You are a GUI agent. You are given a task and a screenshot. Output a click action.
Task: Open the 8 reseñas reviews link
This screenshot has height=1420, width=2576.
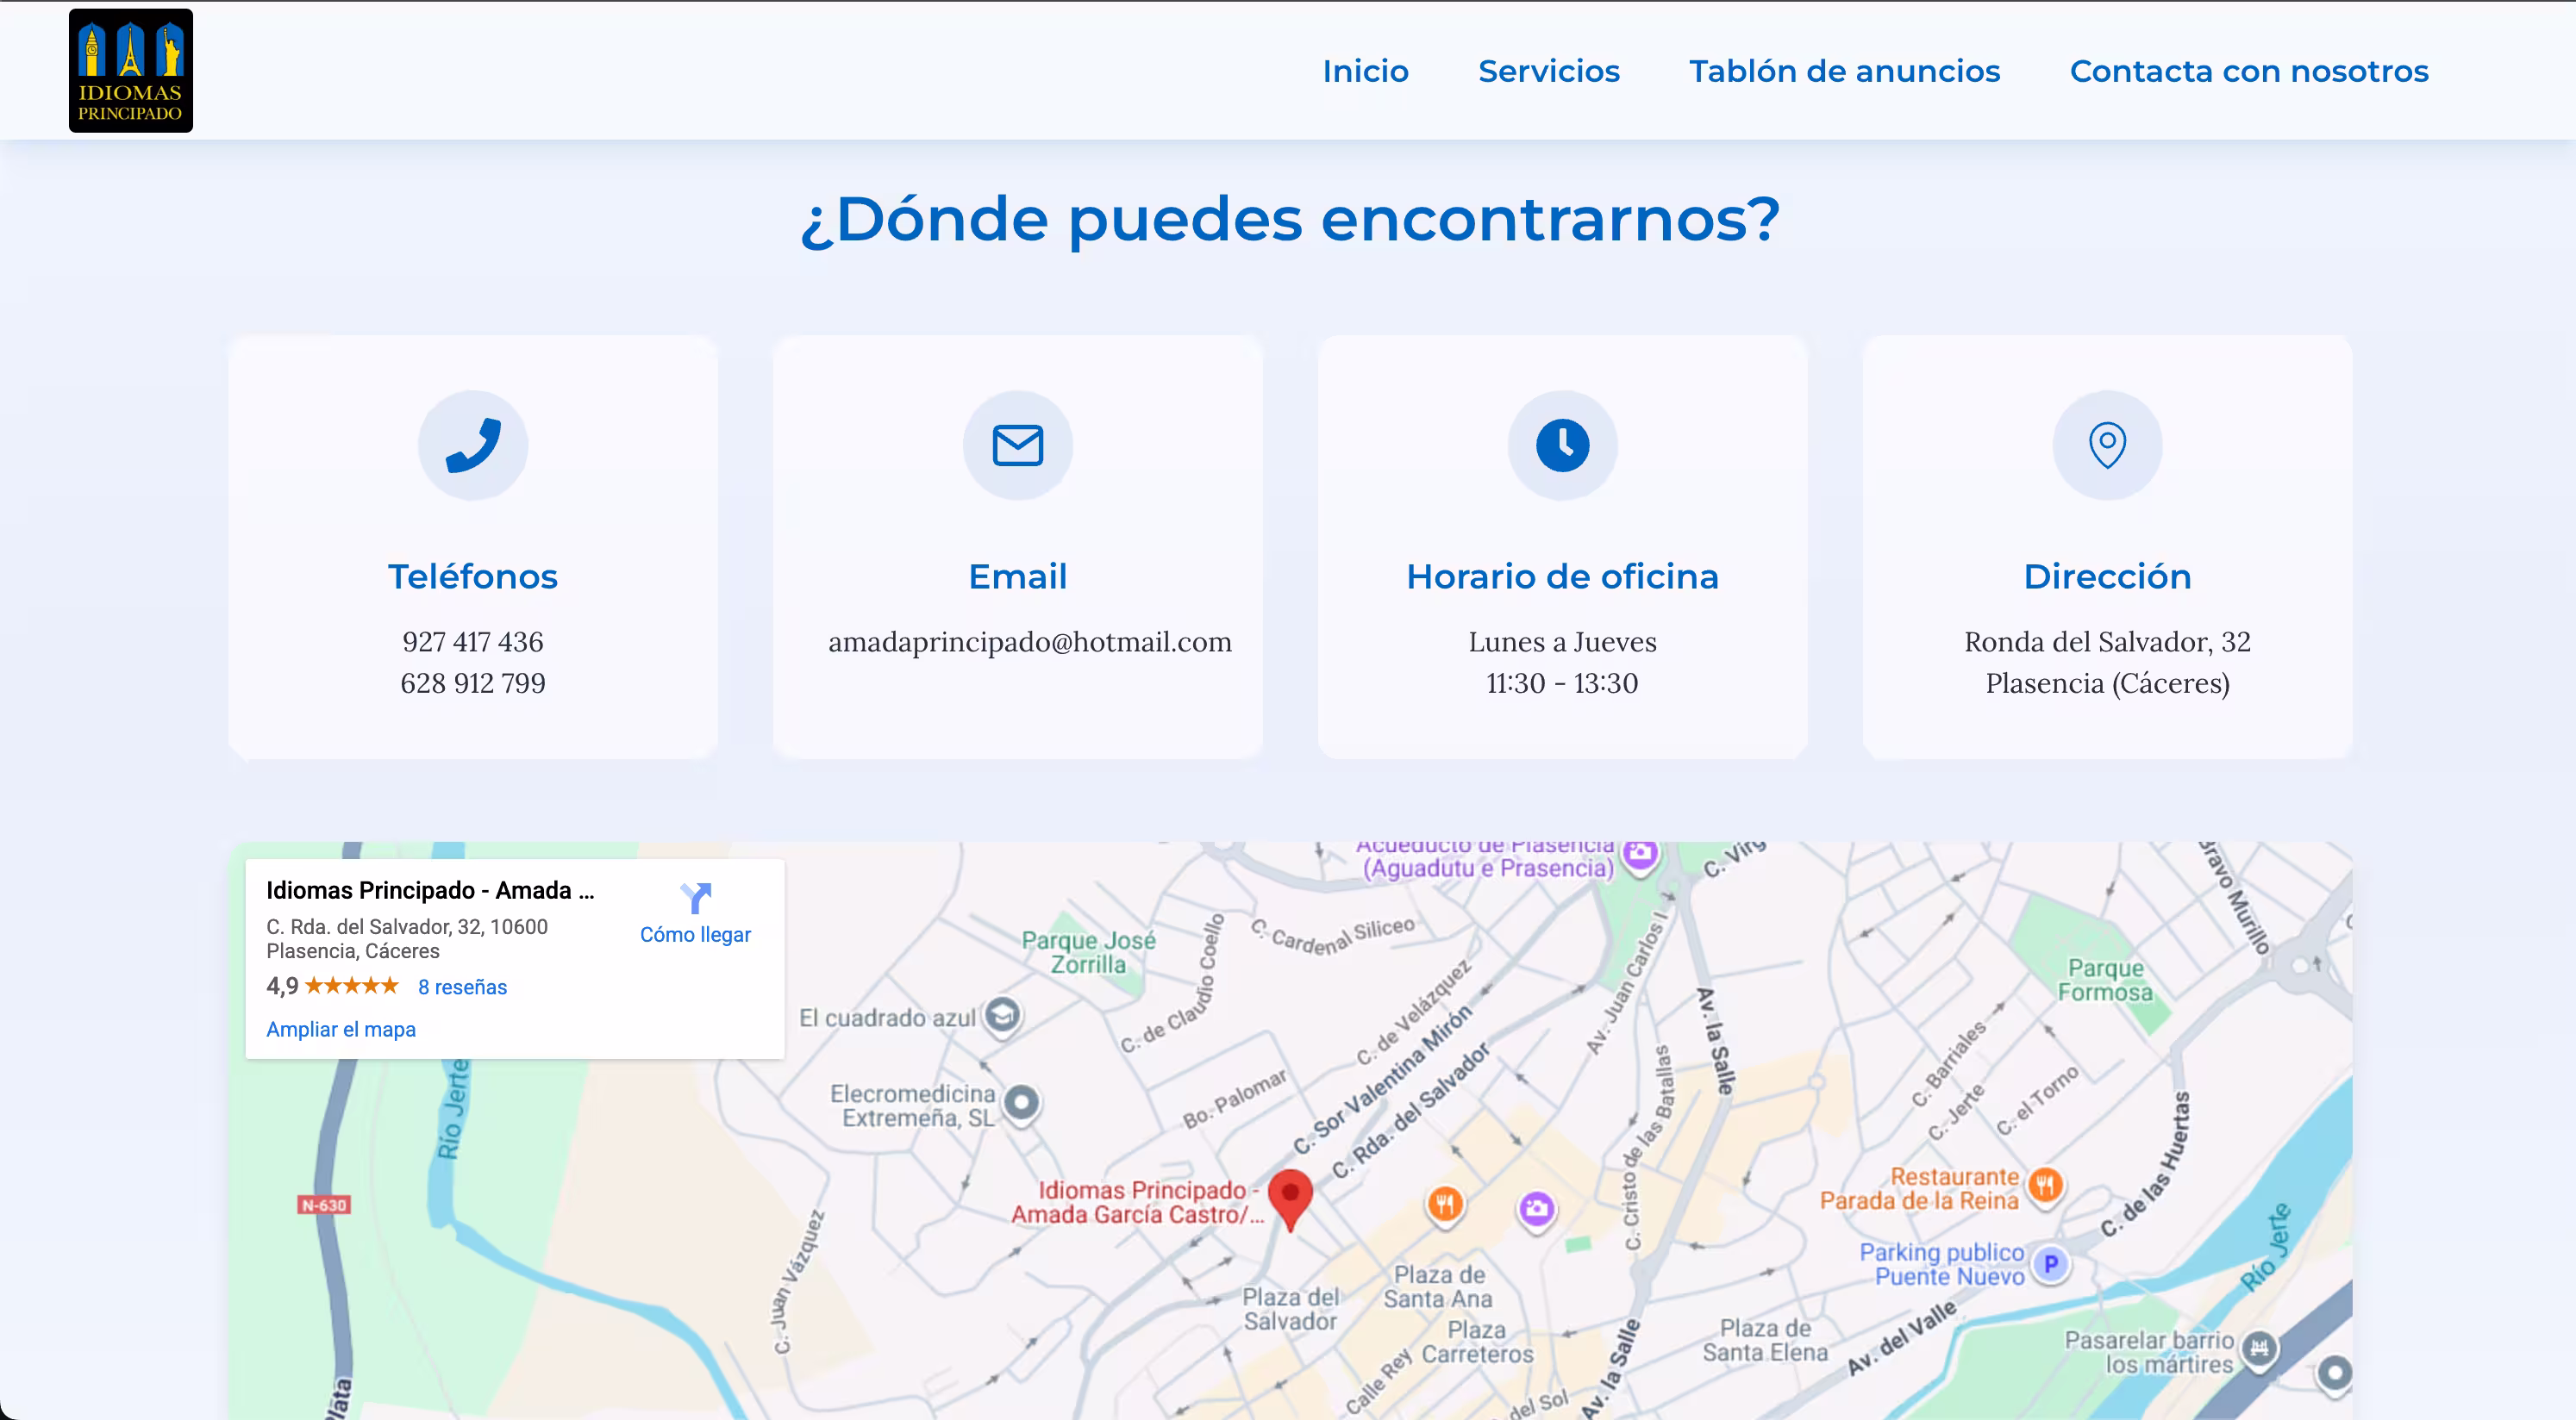pyautogui.click(x=462, y=987)
